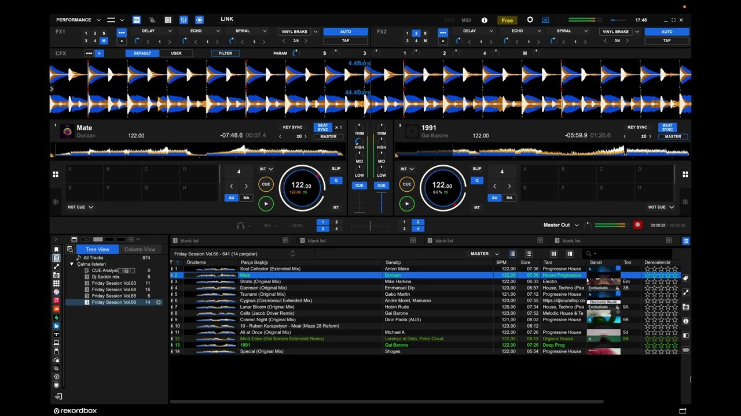Toggle deck 2 MASTER button
Viewport: 741px width, 416px height.
pyautogui.click(x=673, y=136)
